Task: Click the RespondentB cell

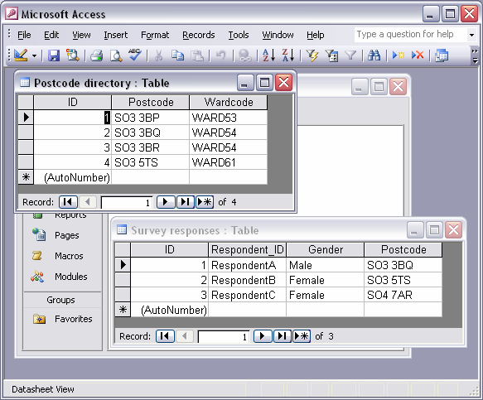Action: [x=248, y=280]
